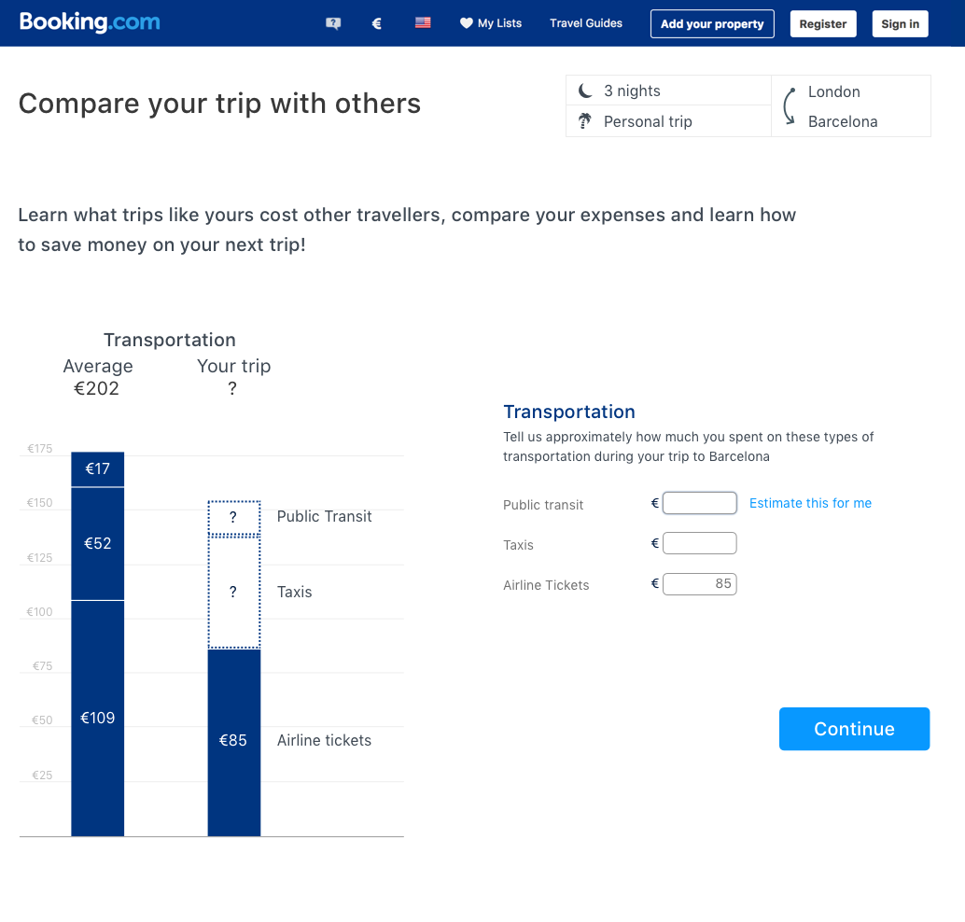Focus the Taxis amount field
The height and width of the screenshot is (922, 965).
coord(700,543)
